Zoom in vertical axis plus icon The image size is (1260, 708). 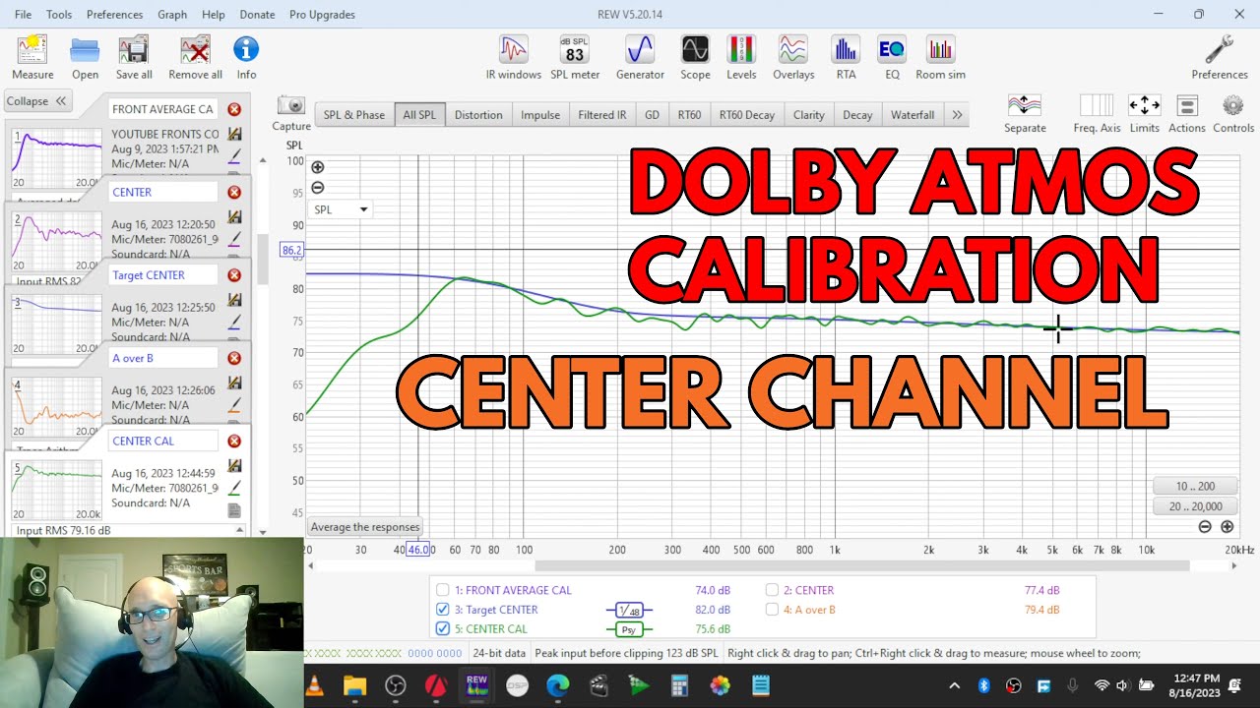tap(317, 167)
